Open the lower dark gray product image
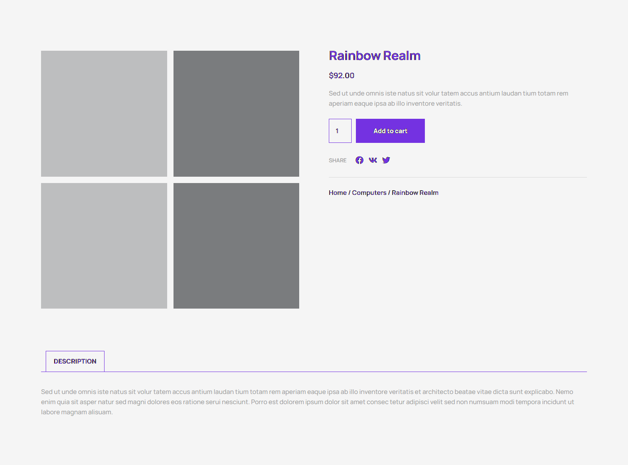Image resolution: width=628 pixels, height=465 pixels. pos(236,246)
